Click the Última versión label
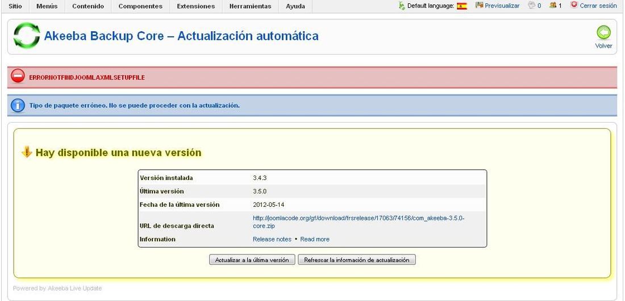Screen dimensions: 625x301 pyautogui.click(x=162, y=191)
